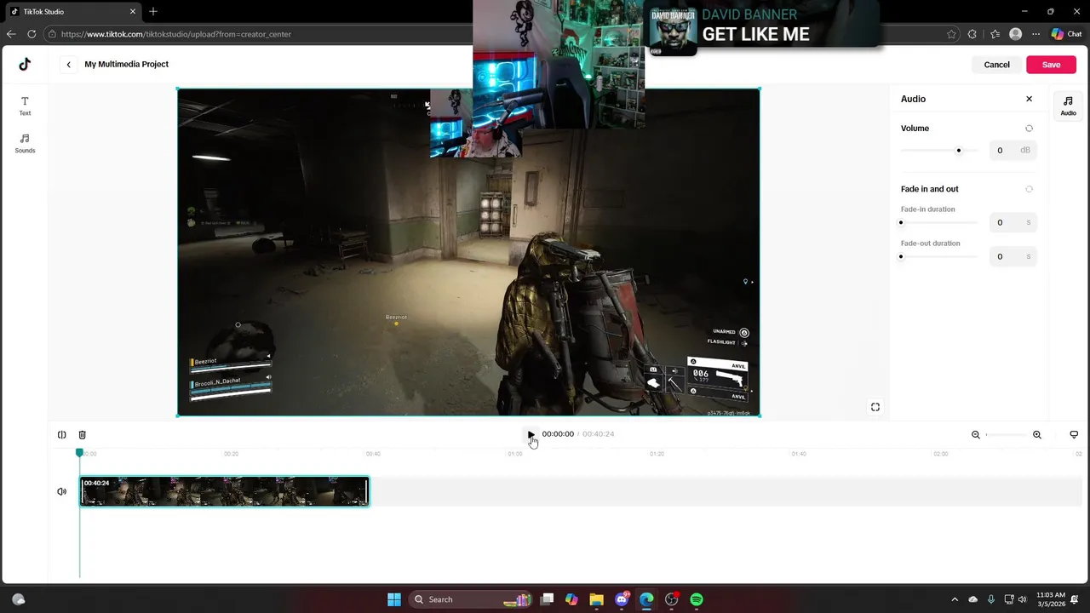Mute the video track audio

[61, 492]
